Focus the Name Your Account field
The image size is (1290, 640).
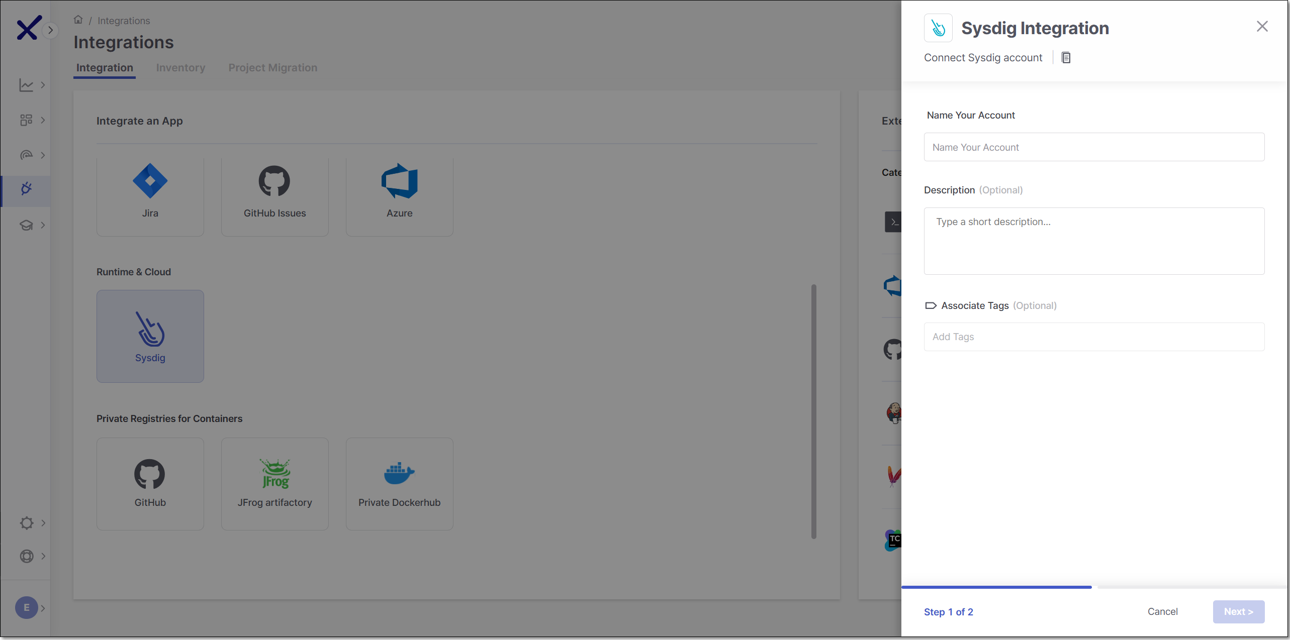coord(1094,147)
